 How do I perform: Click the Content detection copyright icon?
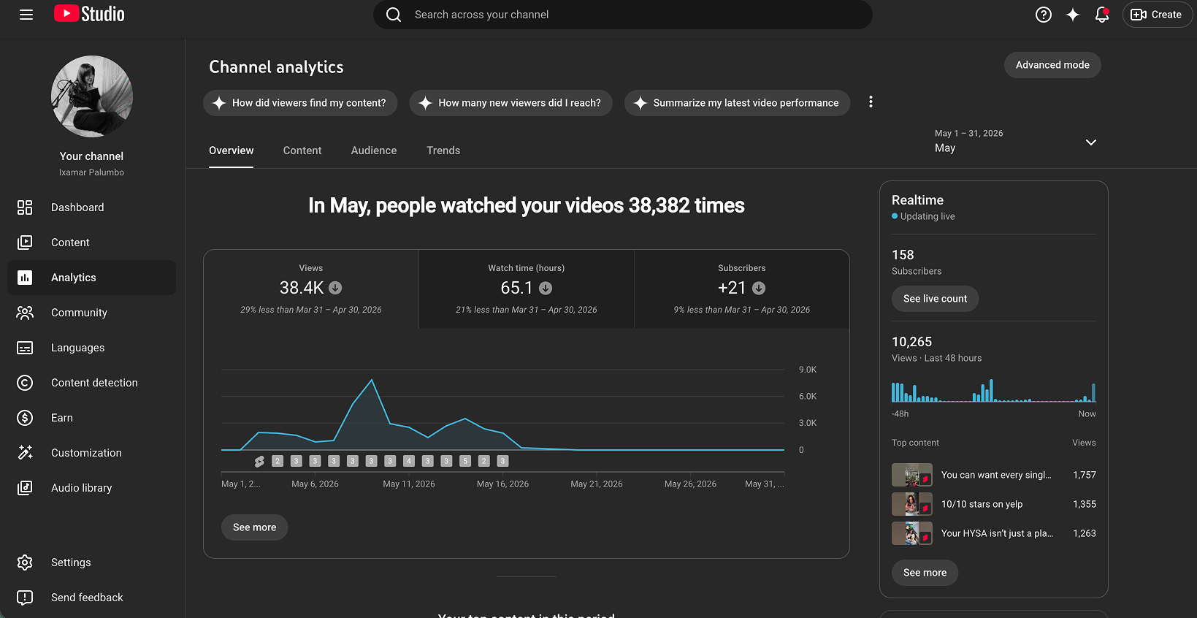click(x=25, y=383)
